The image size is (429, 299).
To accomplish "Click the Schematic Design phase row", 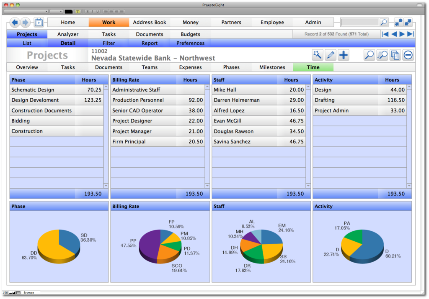I will [57, 89].
